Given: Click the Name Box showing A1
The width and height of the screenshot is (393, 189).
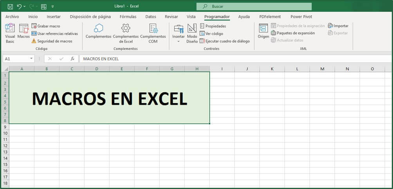Looking at the screenshot, I should 18,59.
